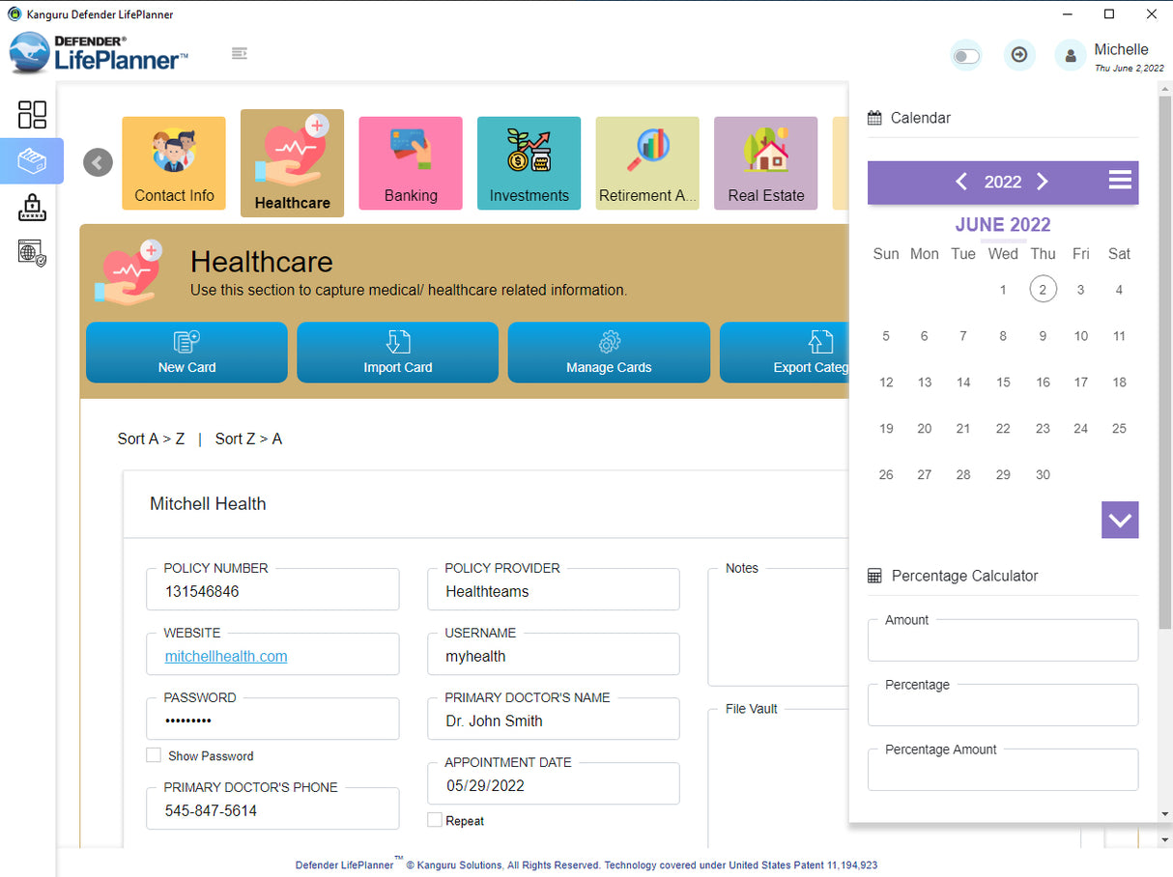Open the Banking category tile
This screenshot has width=1173, height=877.
pyautogui.click(x=411, y=163)
